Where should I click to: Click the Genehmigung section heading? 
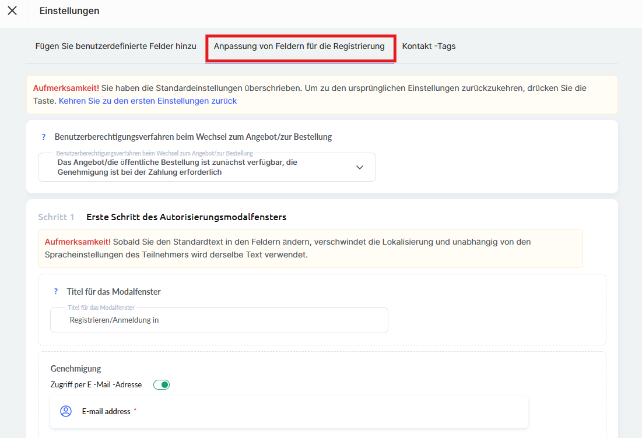tap(76, 369)
